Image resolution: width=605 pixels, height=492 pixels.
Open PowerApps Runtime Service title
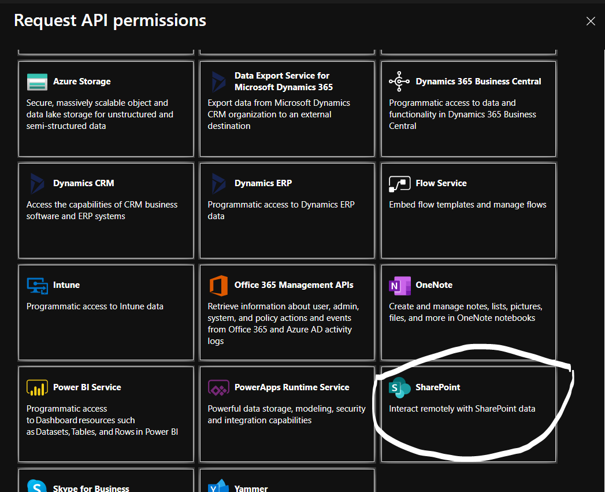292,387
